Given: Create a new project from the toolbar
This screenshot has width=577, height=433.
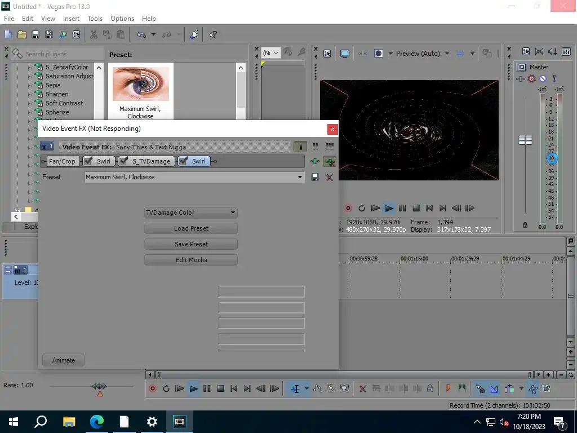Looking at the screenshot, I should click(8, 34).
